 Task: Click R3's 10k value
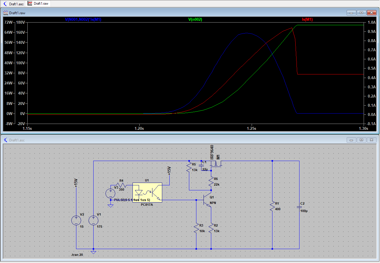[x=202, y=231]
